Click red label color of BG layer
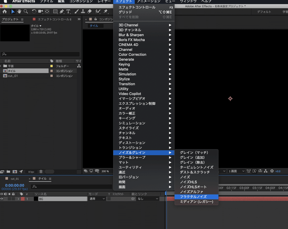 (23, 199)
